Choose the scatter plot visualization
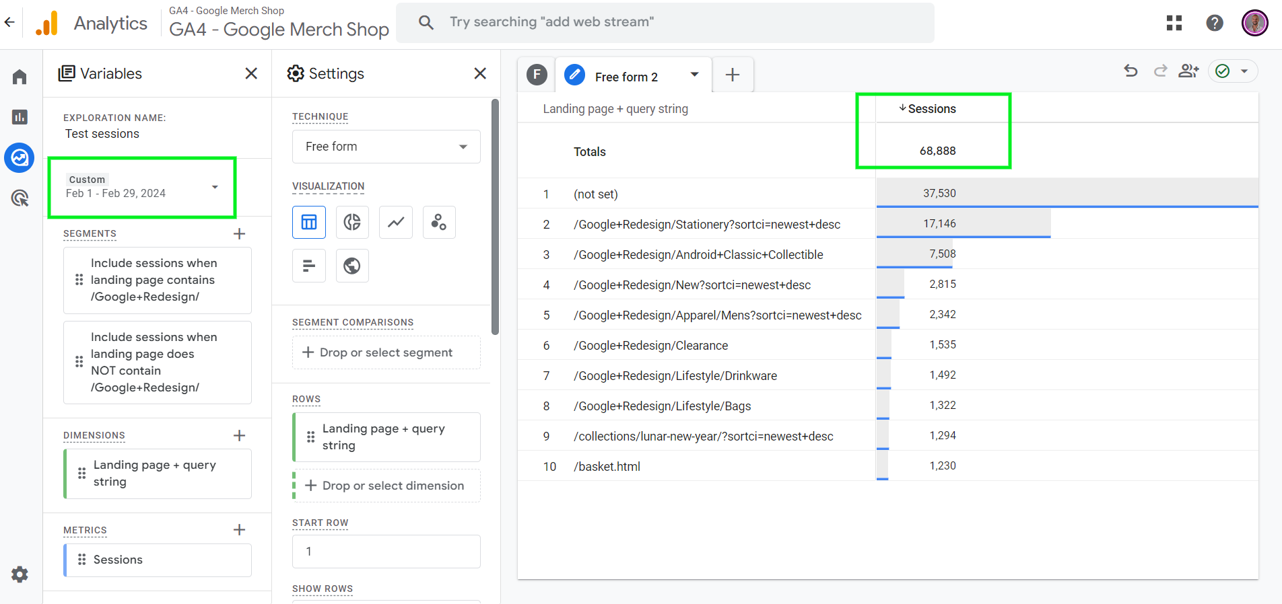This screenshot has width=1282, height=604. coord(439,222)
